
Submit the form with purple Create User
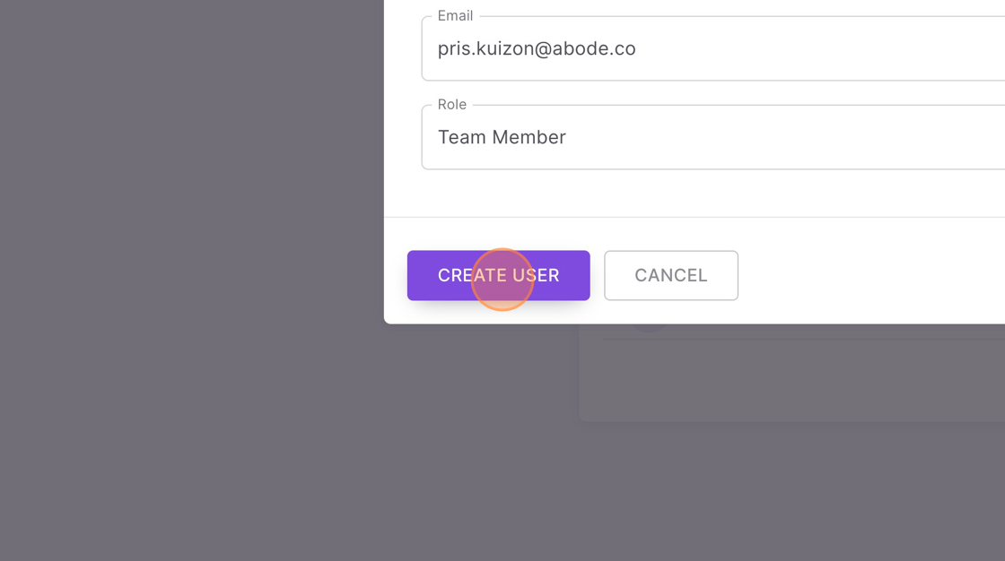tap(498, 275)
